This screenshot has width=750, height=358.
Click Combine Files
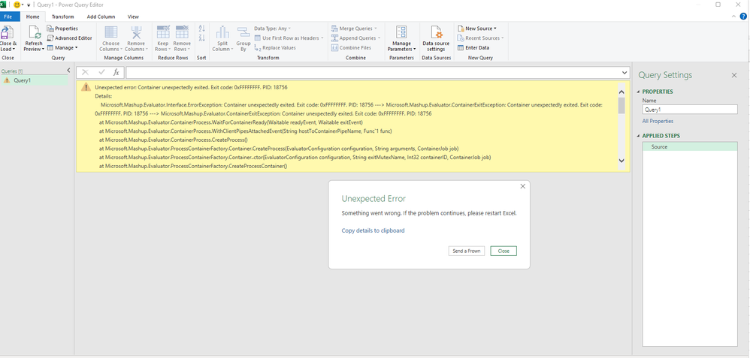352,48
